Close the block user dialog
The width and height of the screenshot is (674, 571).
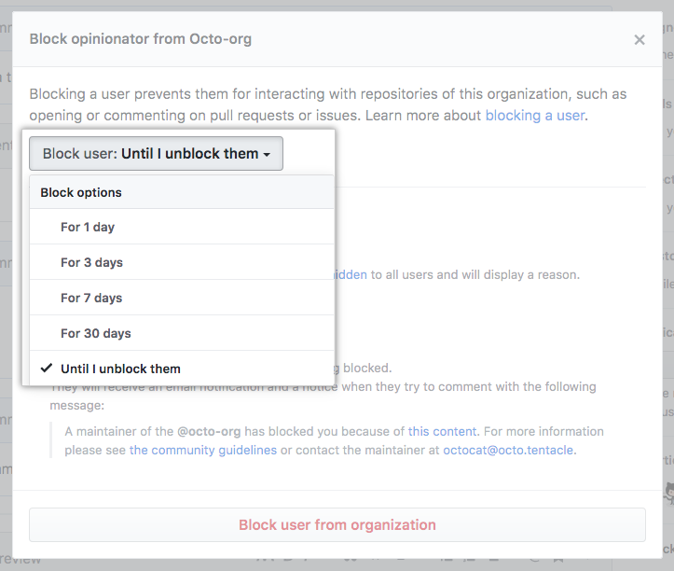[x=639, y=40]
